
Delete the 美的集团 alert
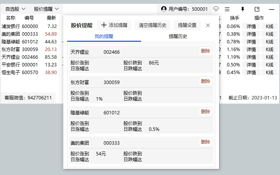(x=206, y=142)
